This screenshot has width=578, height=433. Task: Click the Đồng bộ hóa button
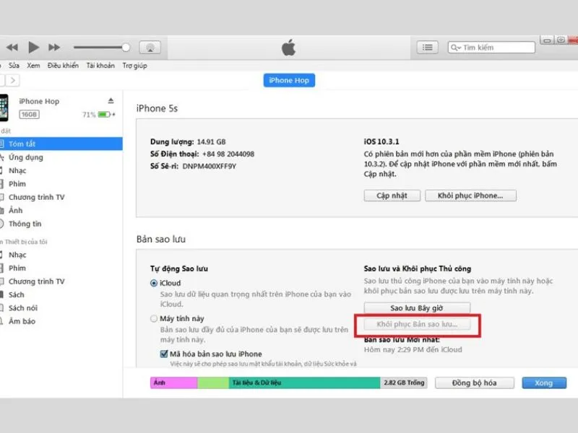click(x=475, y=383)
